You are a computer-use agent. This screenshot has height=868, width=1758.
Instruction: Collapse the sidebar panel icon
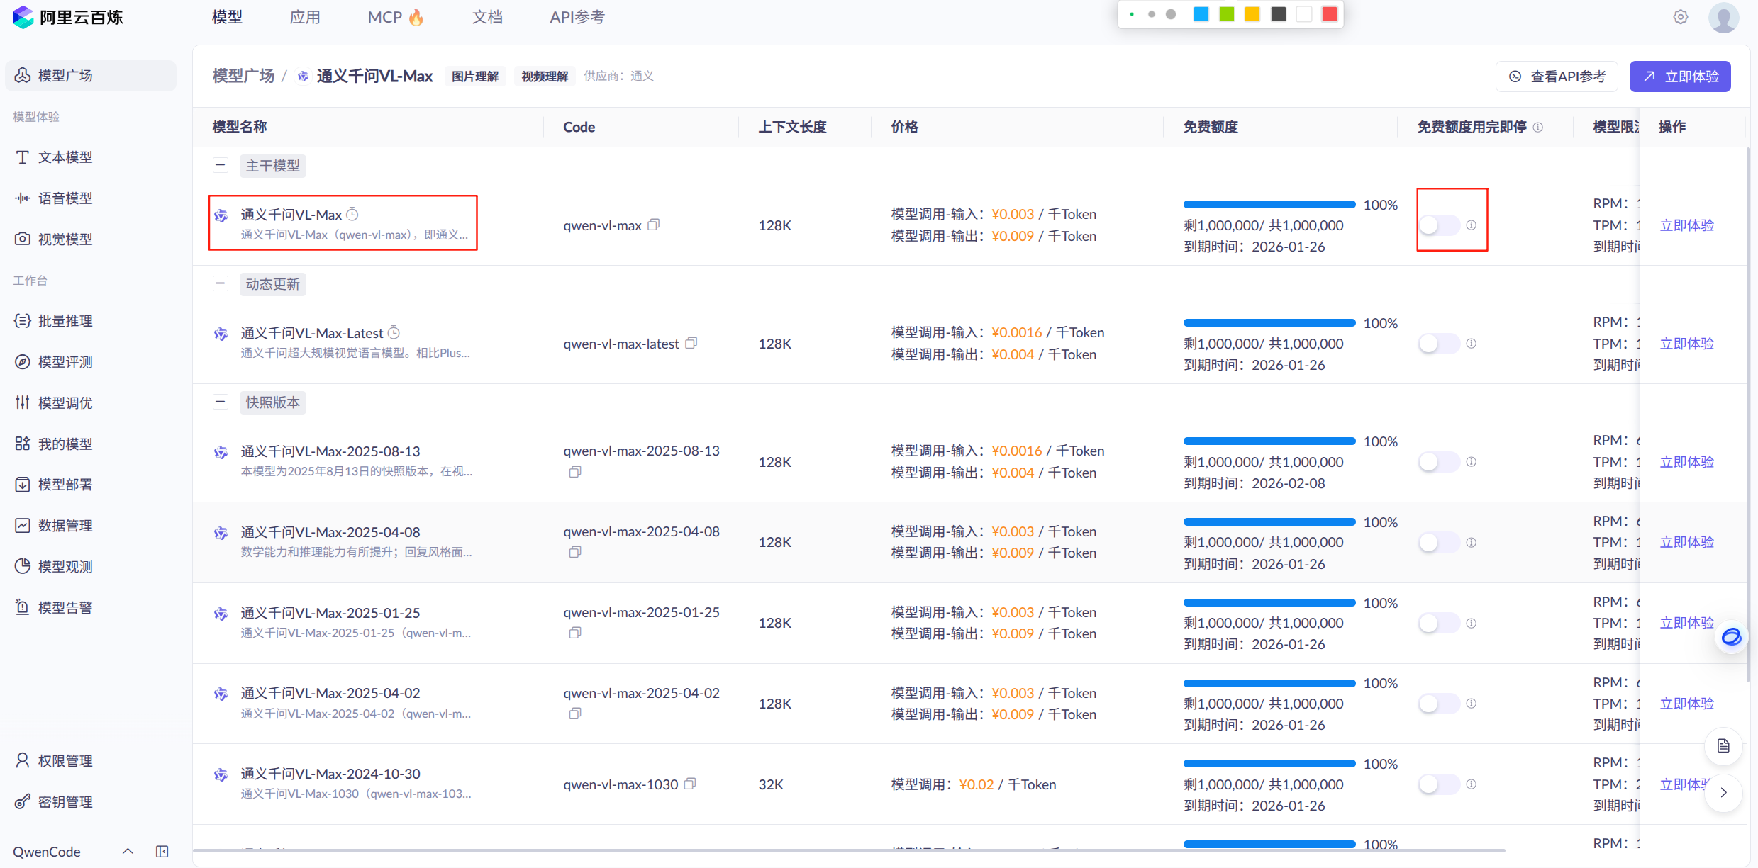click(162, 851)
